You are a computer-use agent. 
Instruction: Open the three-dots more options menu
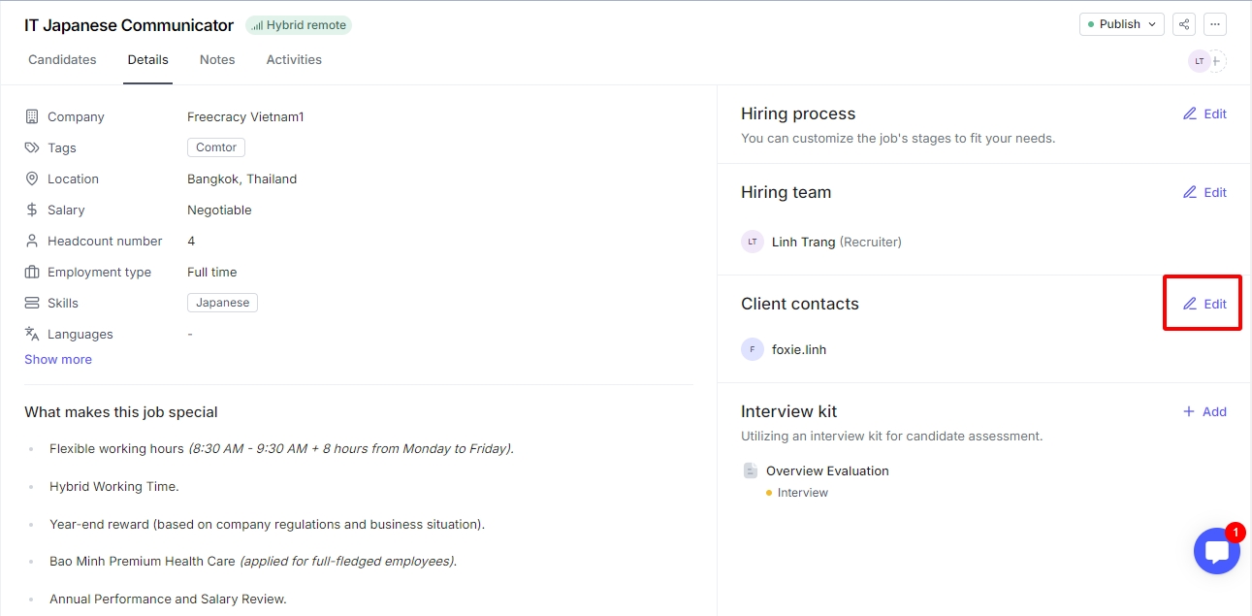click(1214, 24)
